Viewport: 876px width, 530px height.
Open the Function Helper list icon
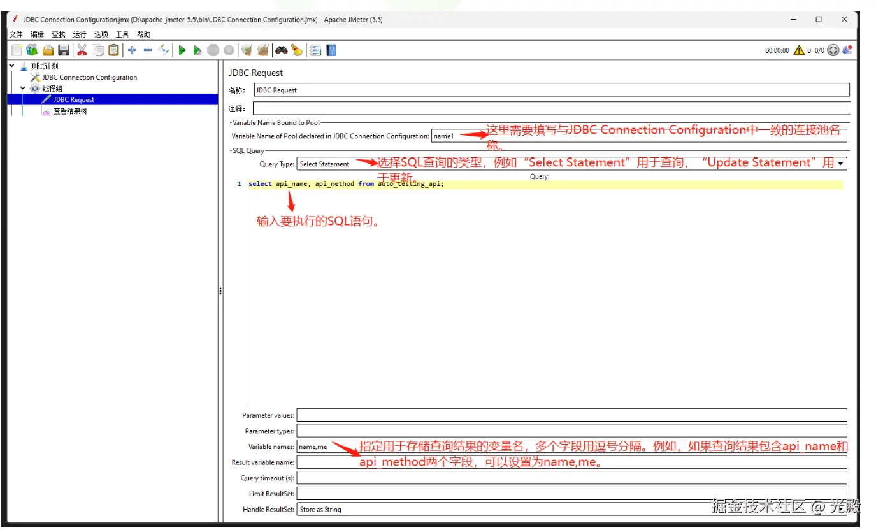tap(315, 50)
